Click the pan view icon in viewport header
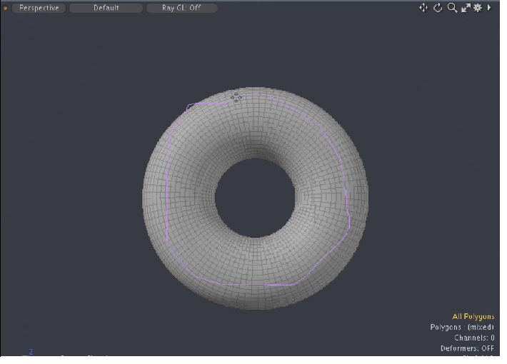507x364 pixels. [423, 8]
